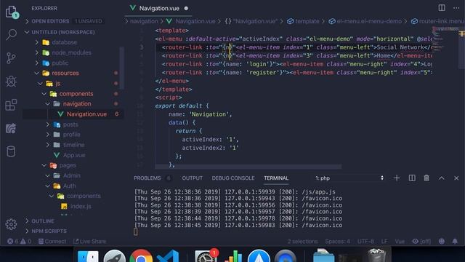This screenshot has width=465, height=262.
Task: Click errors and warnings count in status bar
Action: point(20,241)
